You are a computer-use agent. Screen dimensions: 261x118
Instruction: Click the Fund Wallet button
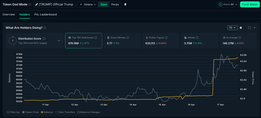tap(250, 5)
